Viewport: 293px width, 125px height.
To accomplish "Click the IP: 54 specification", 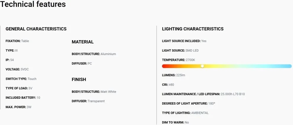I will pos(9,60).
